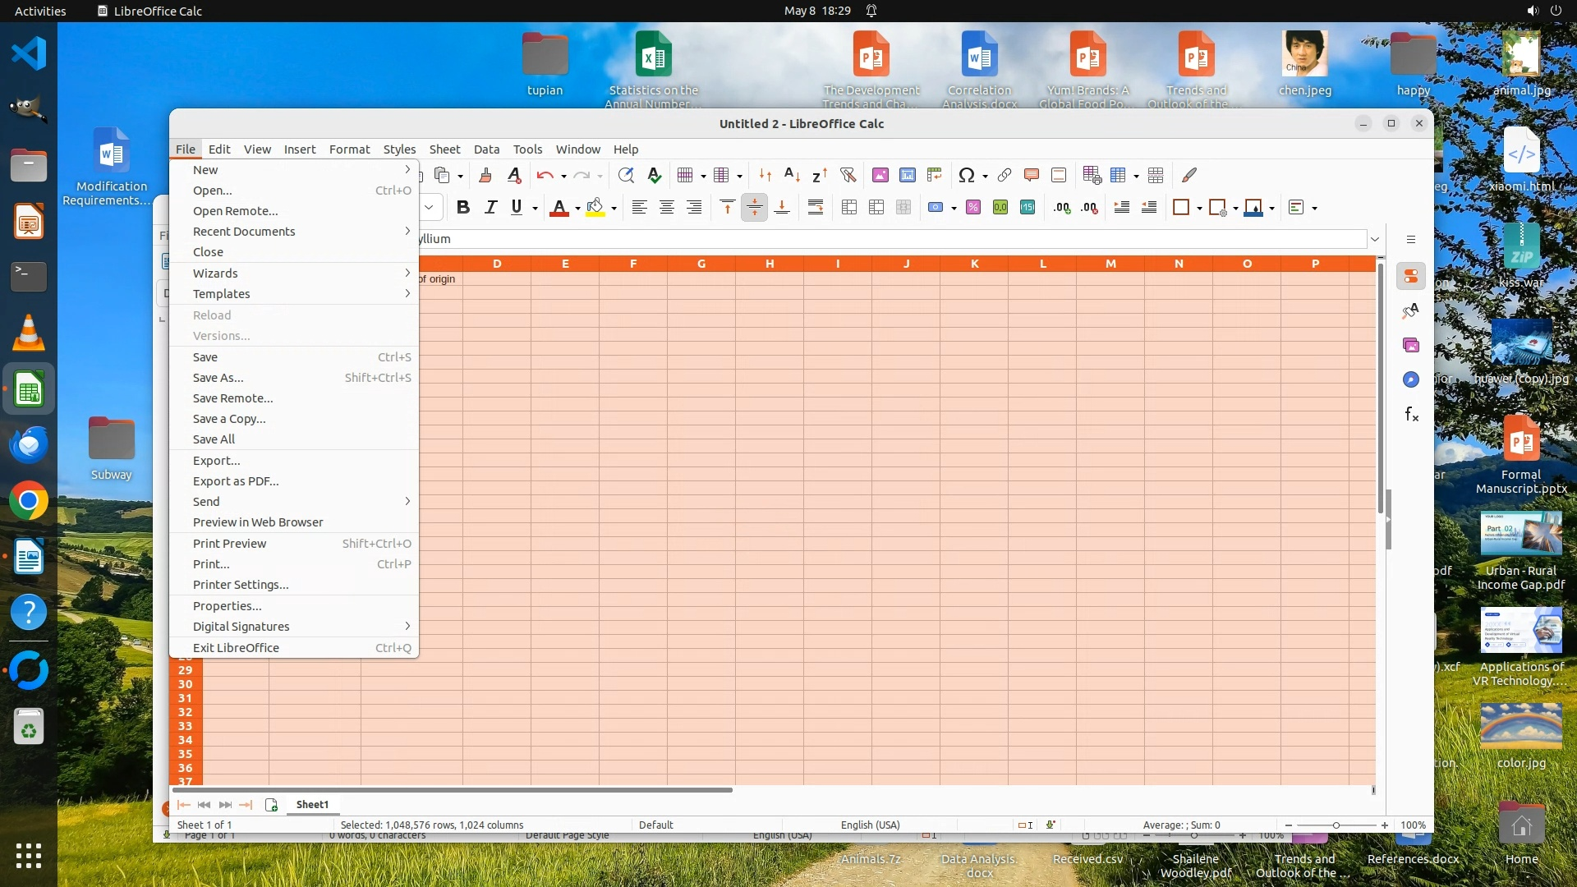Adjust the zoom slider in status bar
The width and height of the screenshot is (1577, 887).
tap(1336, 825)
